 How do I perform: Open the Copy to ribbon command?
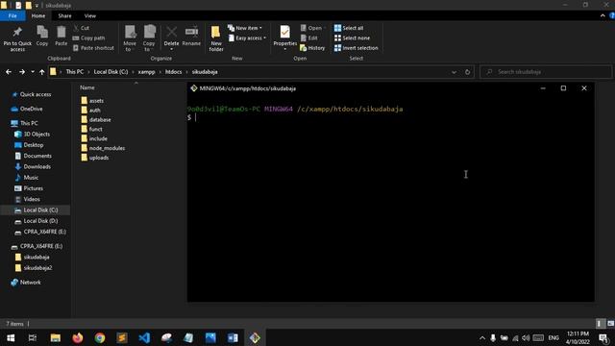[149, 38]
